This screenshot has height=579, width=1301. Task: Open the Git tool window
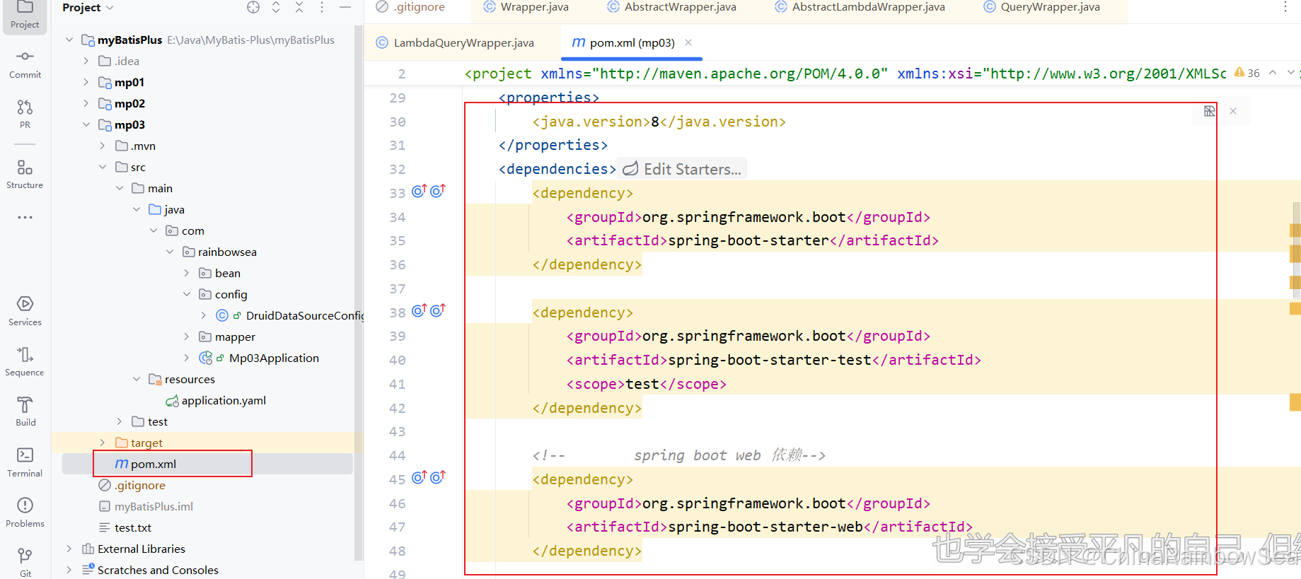25,562
